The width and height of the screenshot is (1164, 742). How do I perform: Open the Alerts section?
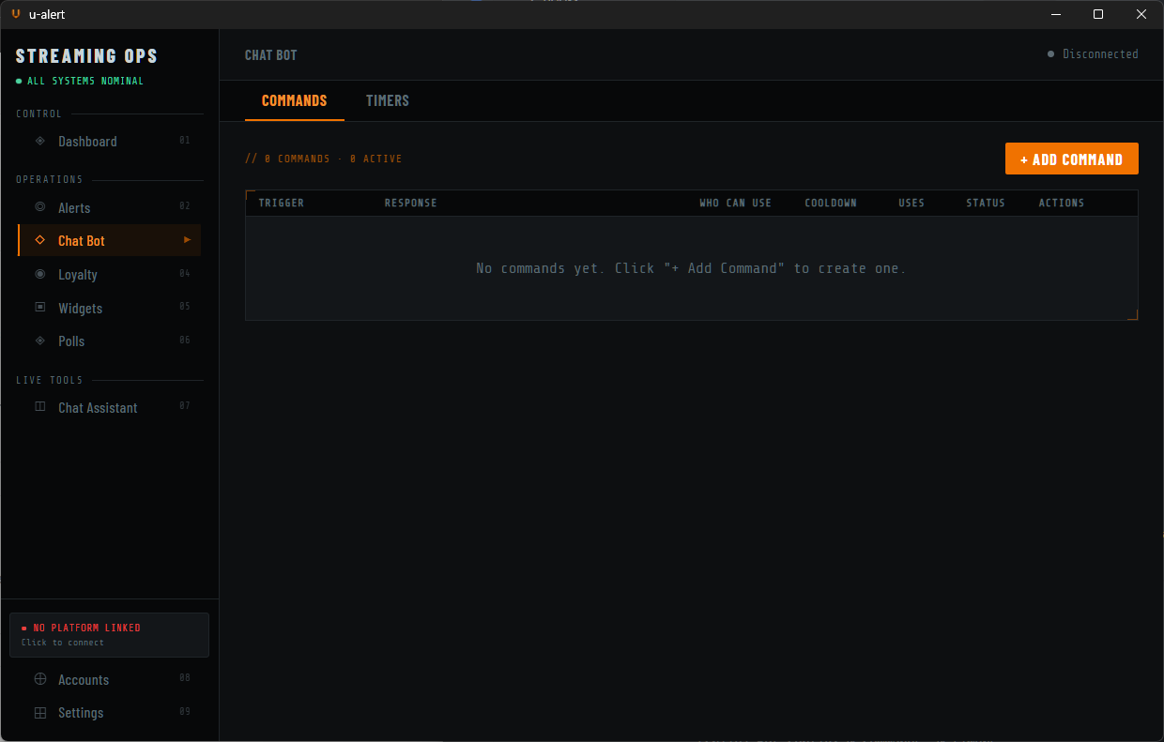[110, 207]
